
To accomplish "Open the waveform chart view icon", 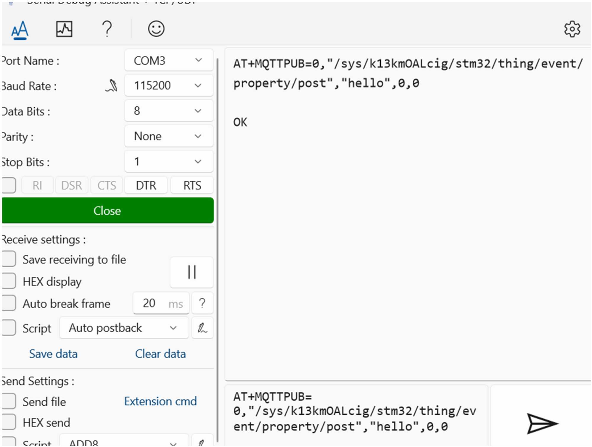I will [x=64, y=29].
